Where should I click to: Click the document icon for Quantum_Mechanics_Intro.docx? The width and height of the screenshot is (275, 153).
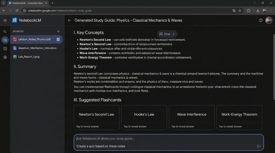(x=15, y=48)
